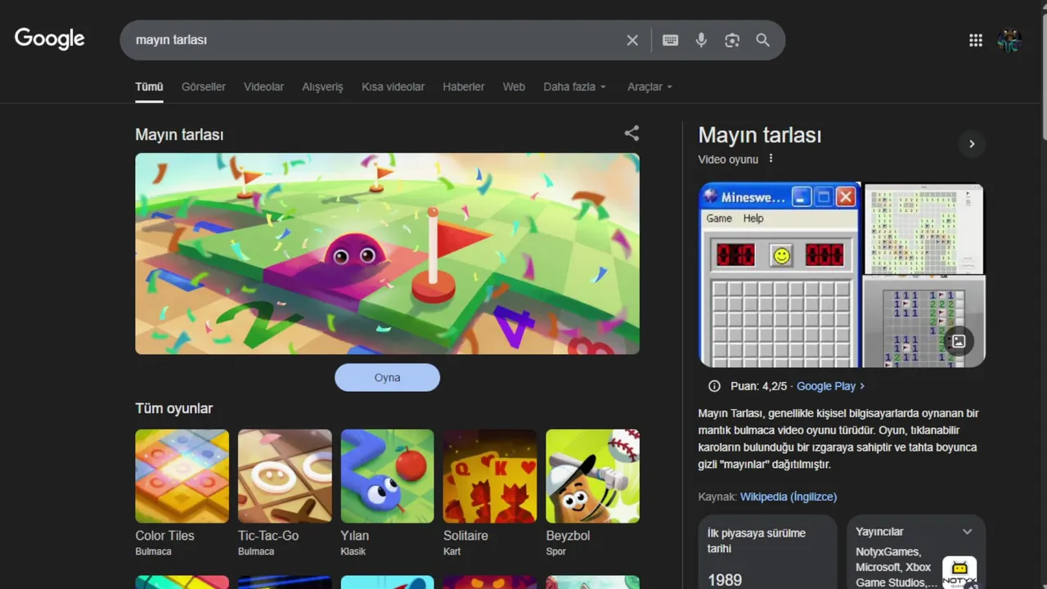Click the Tüm oyunlar heading
Screen dimensions: 1047x589
[173, 408]
